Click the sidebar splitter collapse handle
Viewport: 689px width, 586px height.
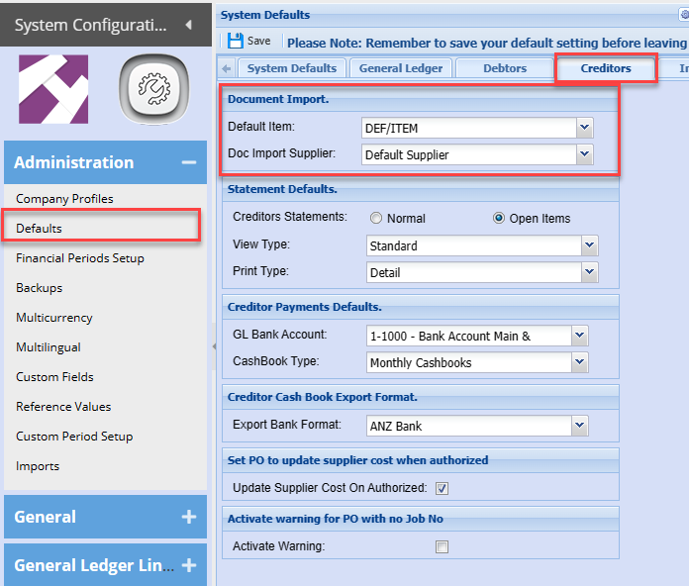214,346
